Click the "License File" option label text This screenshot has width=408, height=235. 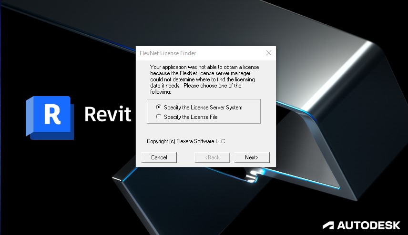tap(191, 117)
